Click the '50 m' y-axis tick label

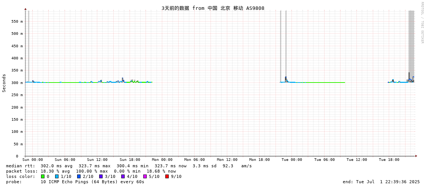click(19, 144)
